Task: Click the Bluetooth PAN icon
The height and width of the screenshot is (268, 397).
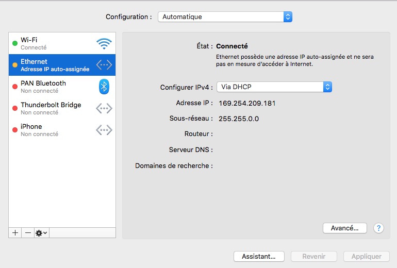Action: pyautogui.click(x=104, y=87)
